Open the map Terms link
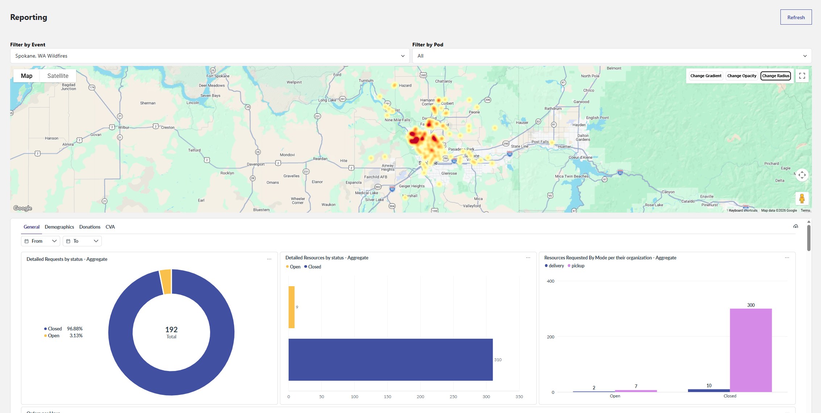The width and height of the screenshot is (821, 413). point(805,210)
